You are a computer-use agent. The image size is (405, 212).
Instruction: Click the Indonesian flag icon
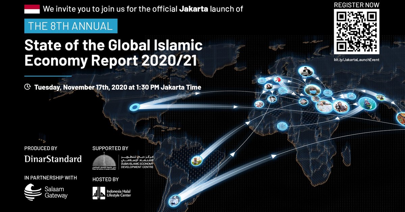click(32, 9)
